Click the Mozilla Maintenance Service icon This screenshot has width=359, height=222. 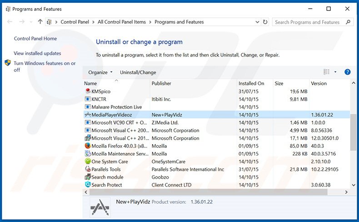coord(88,153)
